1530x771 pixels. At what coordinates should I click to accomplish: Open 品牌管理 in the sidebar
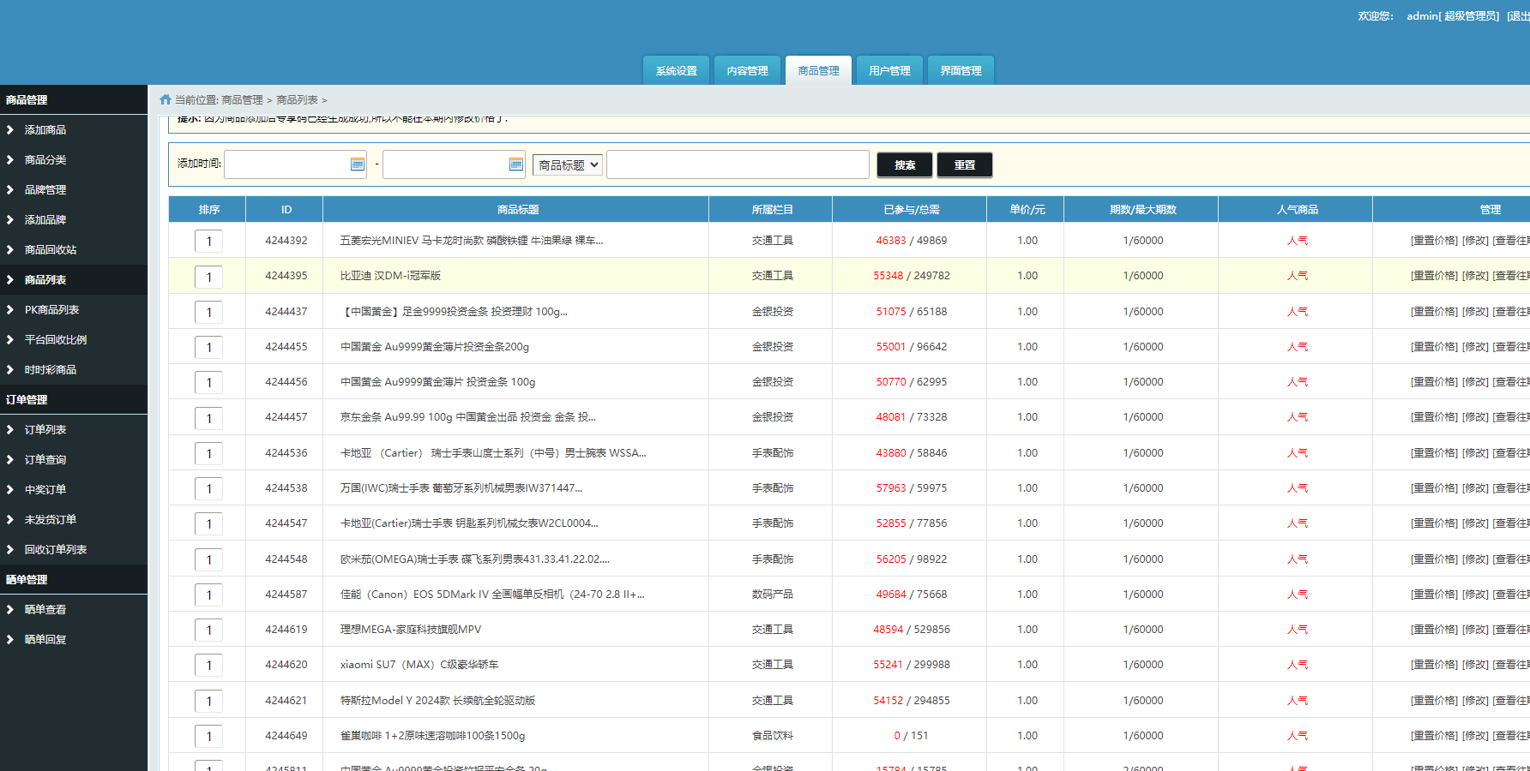(45, 190)
